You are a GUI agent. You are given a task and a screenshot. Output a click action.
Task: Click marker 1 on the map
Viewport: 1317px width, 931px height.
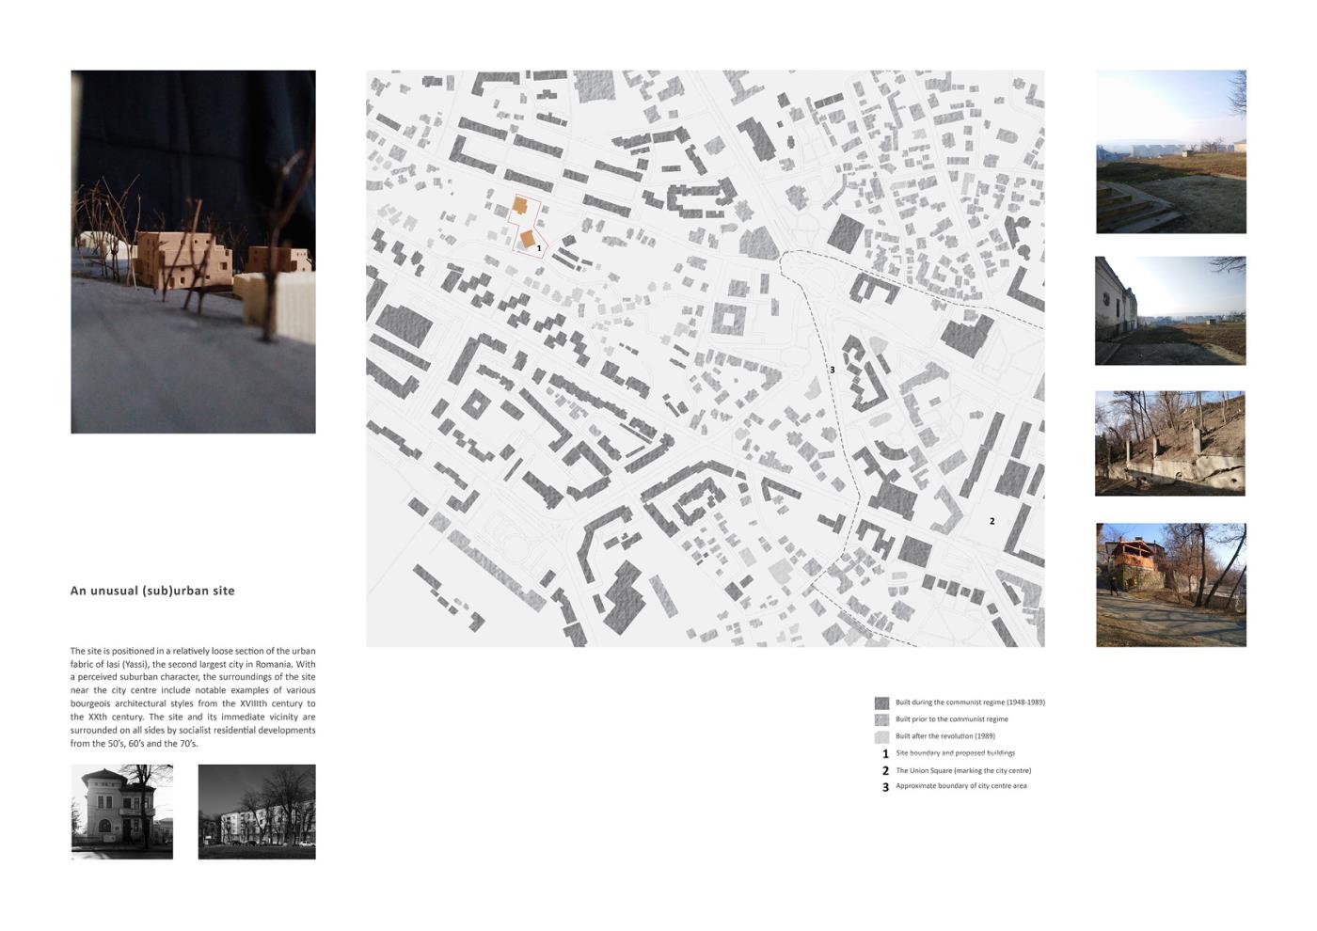(539, 249)
